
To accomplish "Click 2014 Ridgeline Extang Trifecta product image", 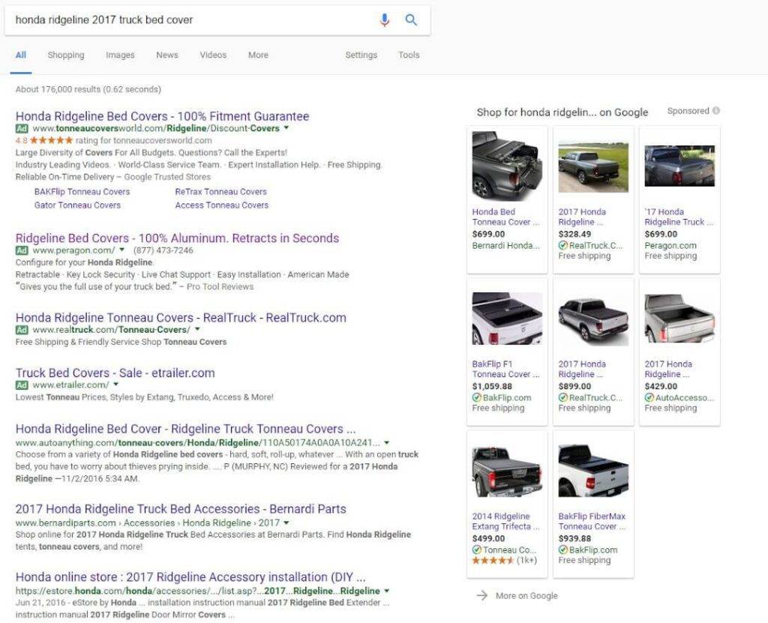I will (507, 472).
